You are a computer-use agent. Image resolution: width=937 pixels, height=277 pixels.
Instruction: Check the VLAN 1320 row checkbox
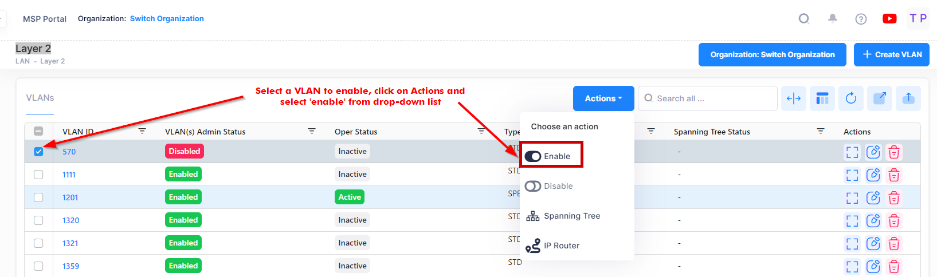[38, 220]
